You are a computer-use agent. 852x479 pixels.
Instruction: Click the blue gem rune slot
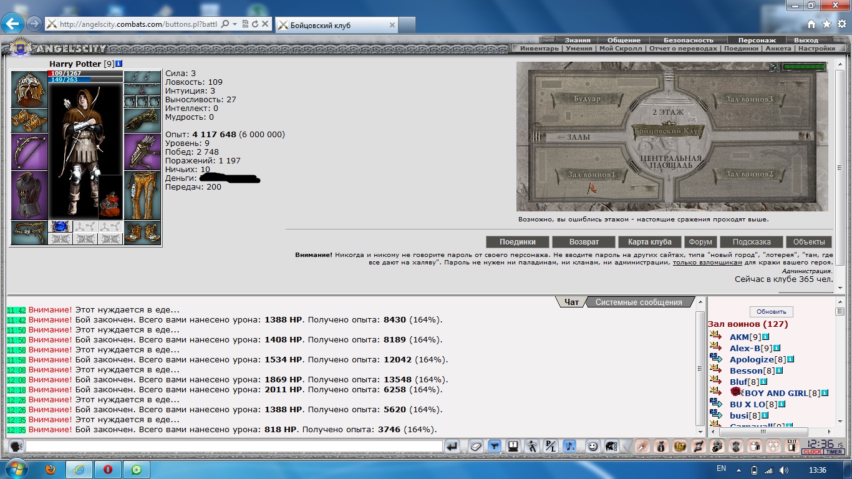click(x=61, y=226)
